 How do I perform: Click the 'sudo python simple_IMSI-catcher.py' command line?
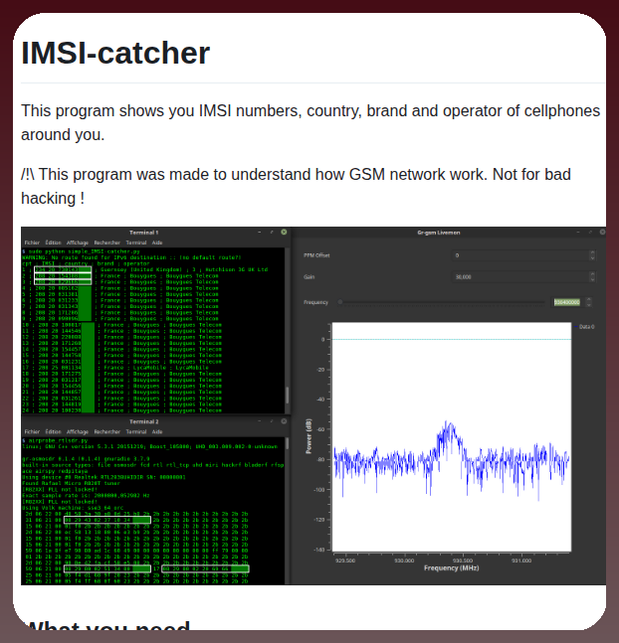coord(82,251)
